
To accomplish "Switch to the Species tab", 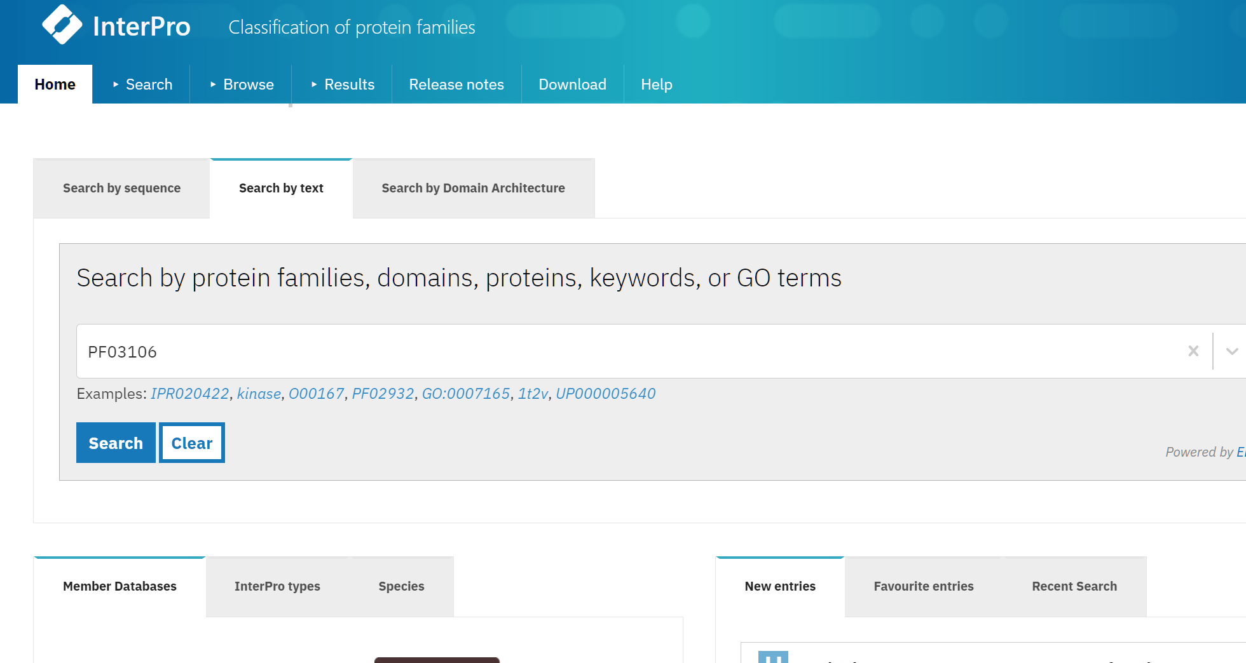I will click(x=401, y=586).
